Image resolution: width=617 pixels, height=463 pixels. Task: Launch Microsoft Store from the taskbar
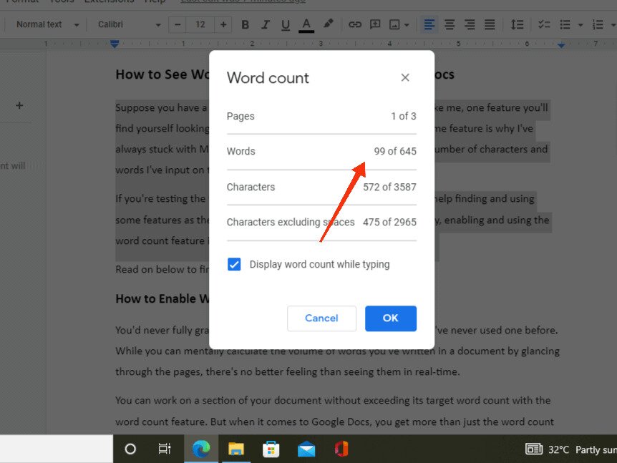click(x=271, y=449)
